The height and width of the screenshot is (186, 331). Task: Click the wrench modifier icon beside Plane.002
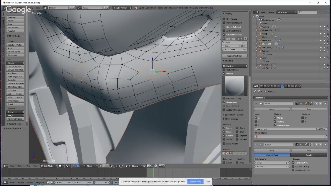pyautogui.click(x=280, y=44)
